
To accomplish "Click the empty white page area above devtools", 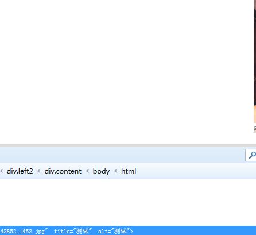I will (126, 72).
